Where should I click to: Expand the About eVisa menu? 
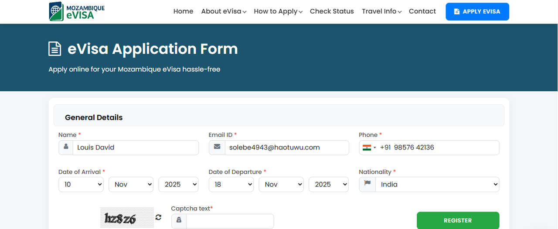click(224, 12)
